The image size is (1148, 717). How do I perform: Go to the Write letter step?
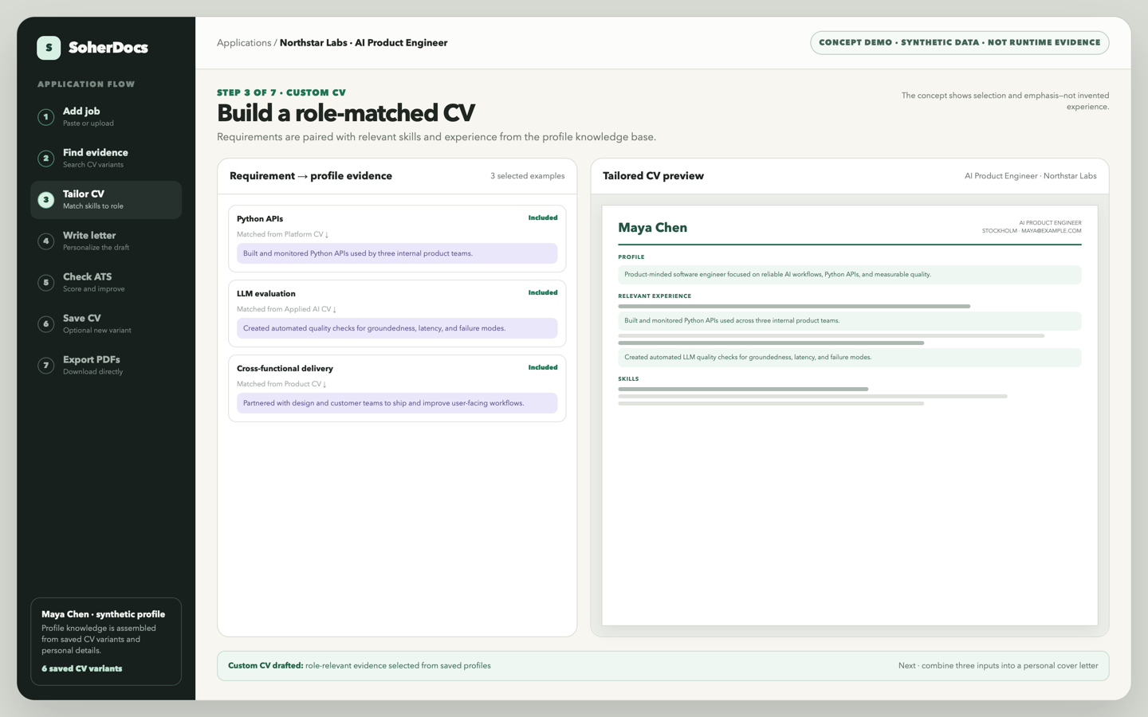click(x=106, y=241)
